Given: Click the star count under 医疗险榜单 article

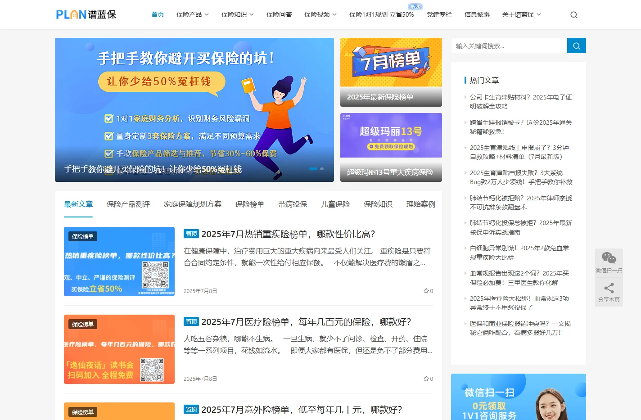Looking at the screenshot, I should [x=428, y=379].
